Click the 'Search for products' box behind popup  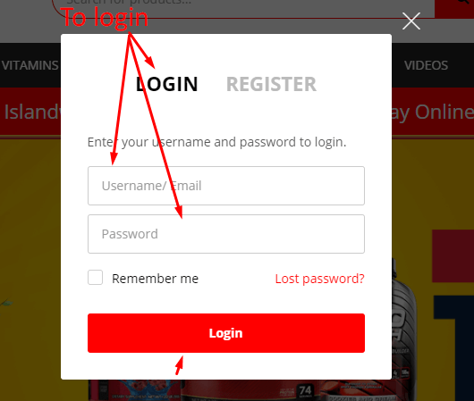[x=243, y=7]
